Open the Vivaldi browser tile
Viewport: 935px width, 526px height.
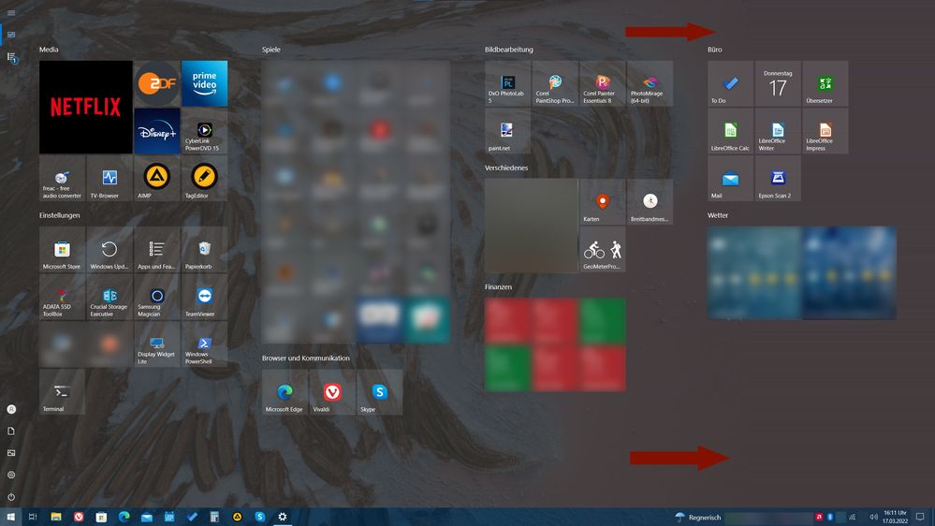[332, 392]
